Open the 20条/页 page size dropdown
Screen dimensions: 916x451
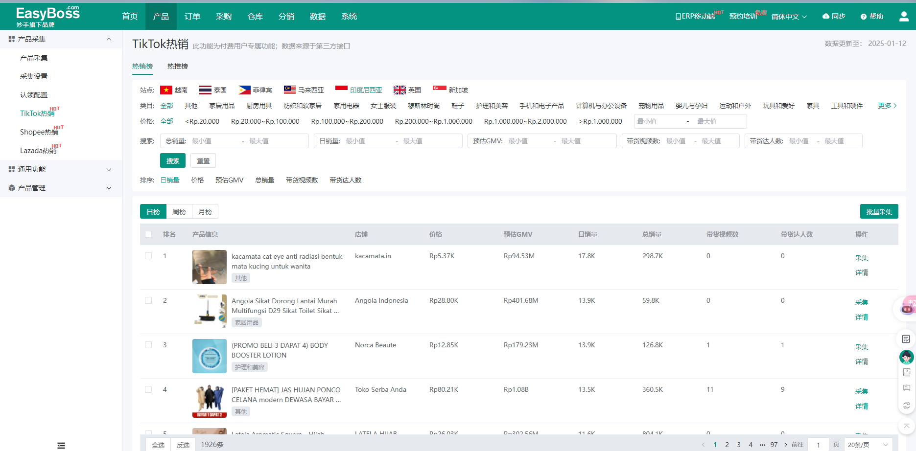pyautogui.click(x=868, y=445)
